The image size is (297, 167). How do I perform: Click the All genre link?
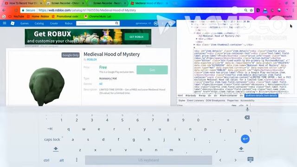tap(101, 83)
